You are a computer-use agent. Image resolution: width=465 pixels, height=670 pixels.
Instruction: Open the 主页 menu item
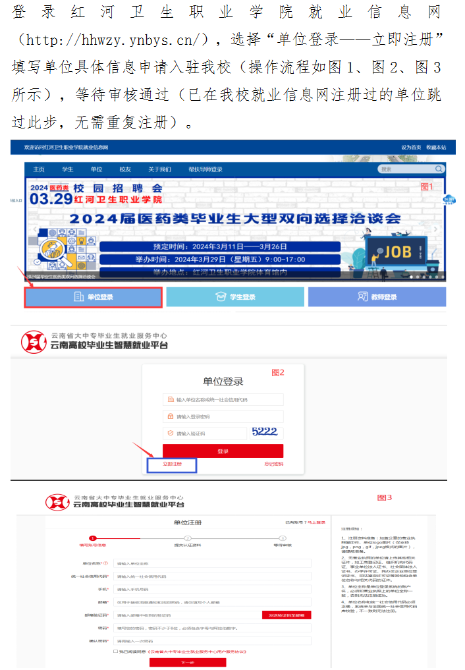pyautogui.click(x=39, y=169)
